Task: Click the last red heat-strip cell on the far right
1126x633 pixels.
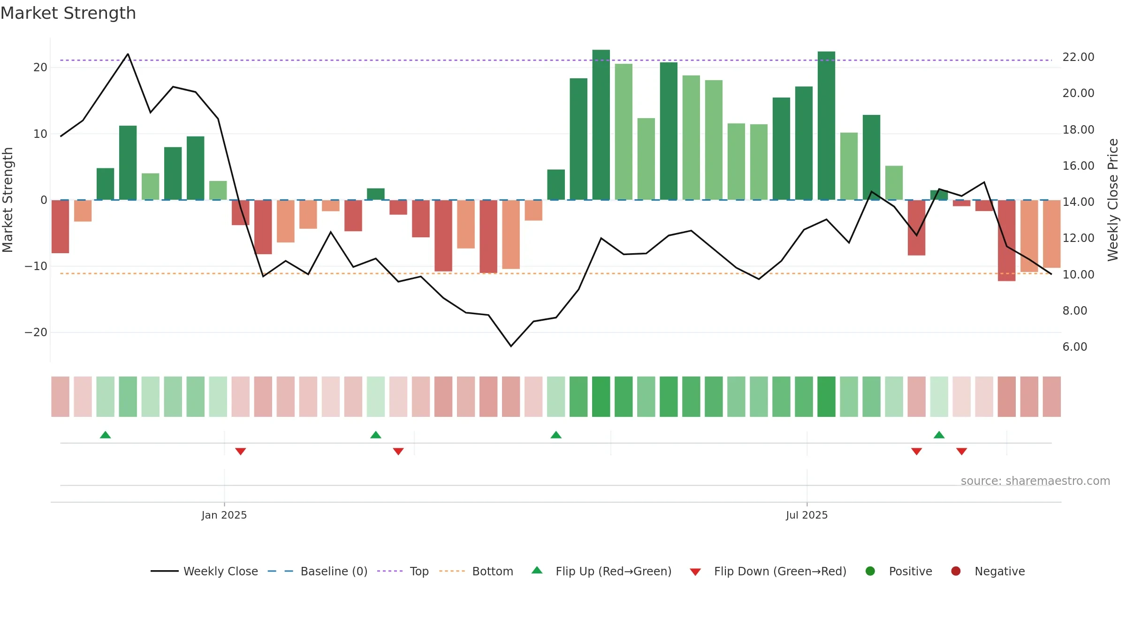Action: pyautogui.click(x=1052, y=397)
